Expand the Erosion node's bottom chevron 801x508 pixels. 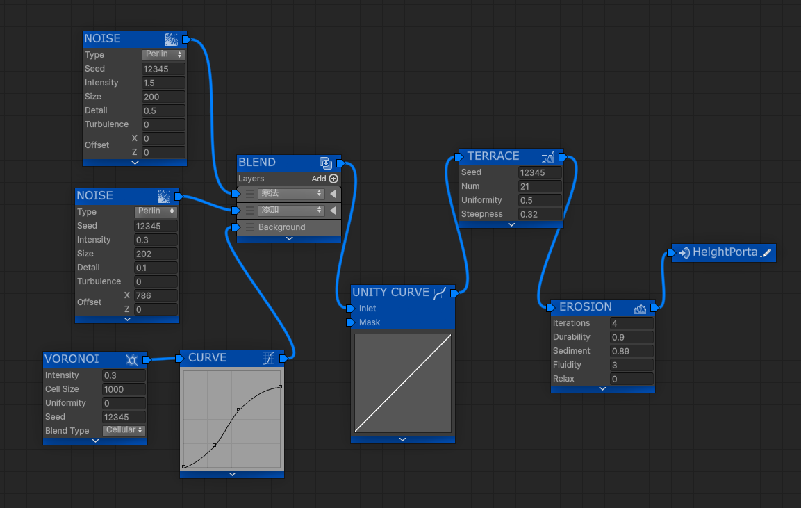pos(603,389)
